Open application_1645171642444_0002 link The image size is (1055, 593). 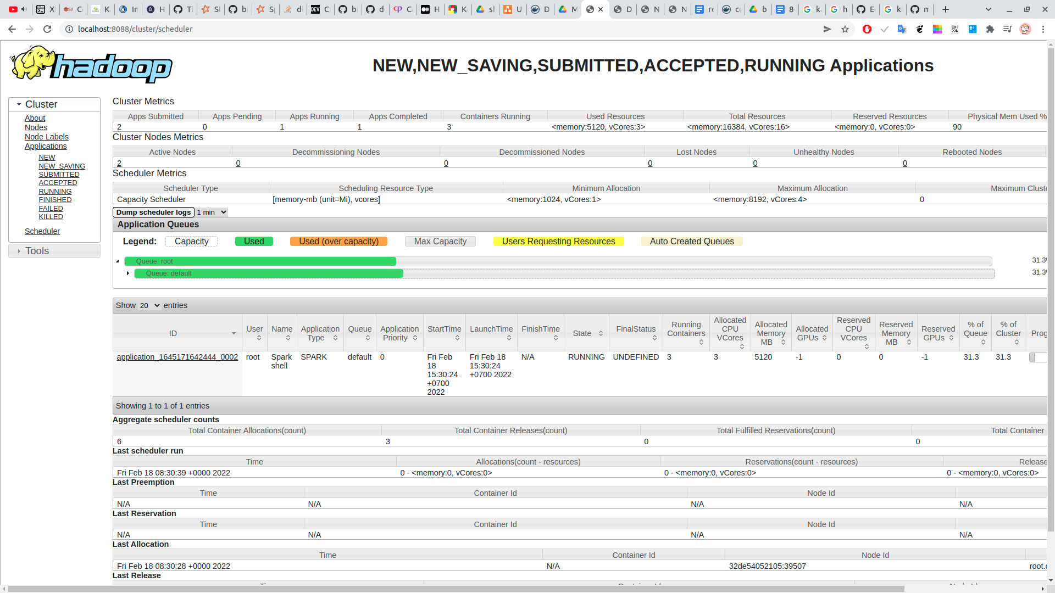[177, 357]
